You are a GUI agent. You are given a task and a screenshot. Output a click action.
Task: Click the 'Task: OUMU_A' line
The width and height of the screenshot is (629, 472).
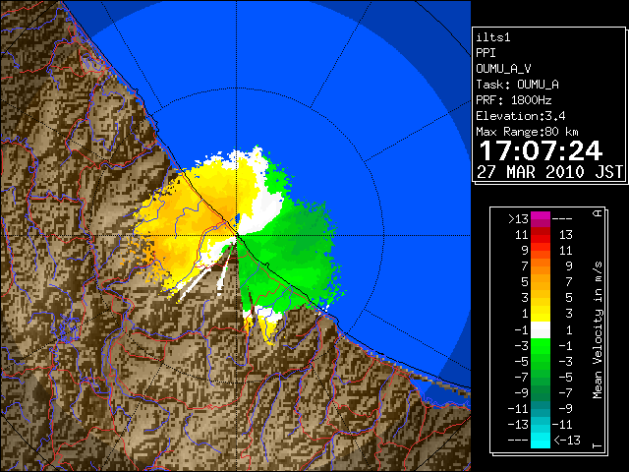click(518, 85)
